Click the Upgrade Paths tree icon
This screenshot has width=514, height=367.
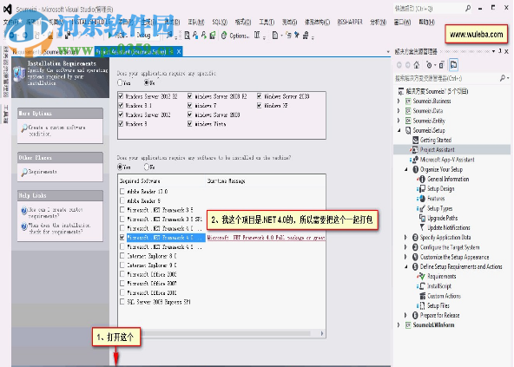tap(422, 218)
